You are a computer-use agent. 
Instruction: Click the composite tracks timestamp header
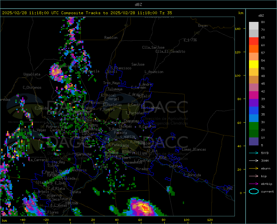(87, 13)
